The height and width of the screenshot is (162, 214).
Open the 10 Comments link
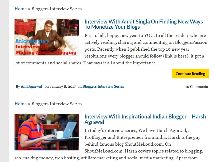click(196, 87)
